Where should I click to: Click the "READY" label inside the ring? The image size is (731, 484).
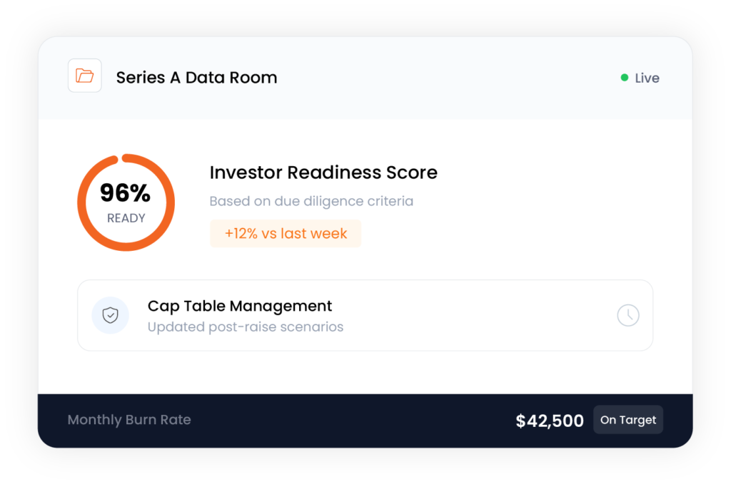[126, 219]
